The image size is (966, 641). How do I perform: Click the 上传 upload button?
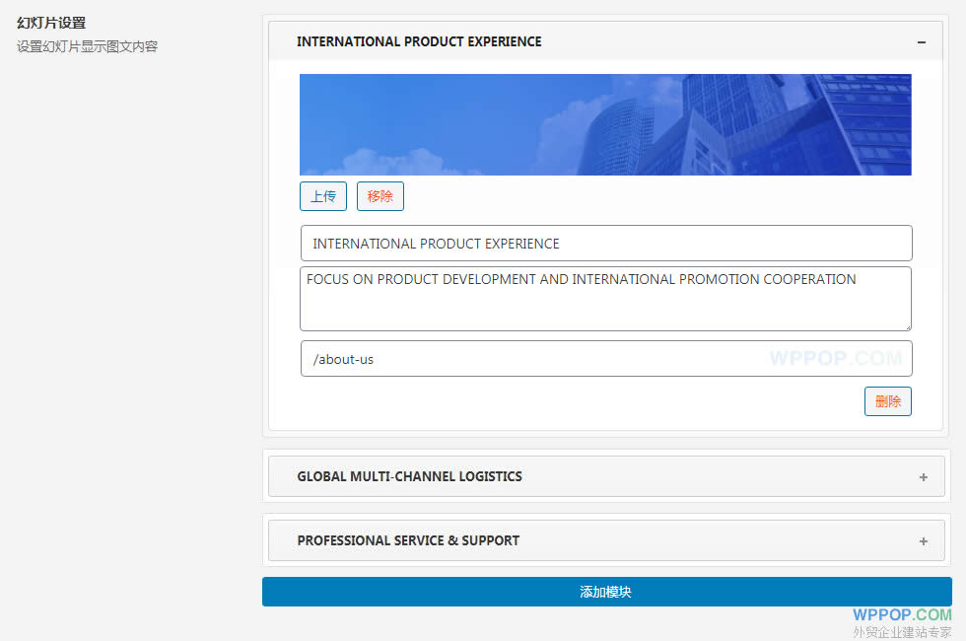click(323, 196)
